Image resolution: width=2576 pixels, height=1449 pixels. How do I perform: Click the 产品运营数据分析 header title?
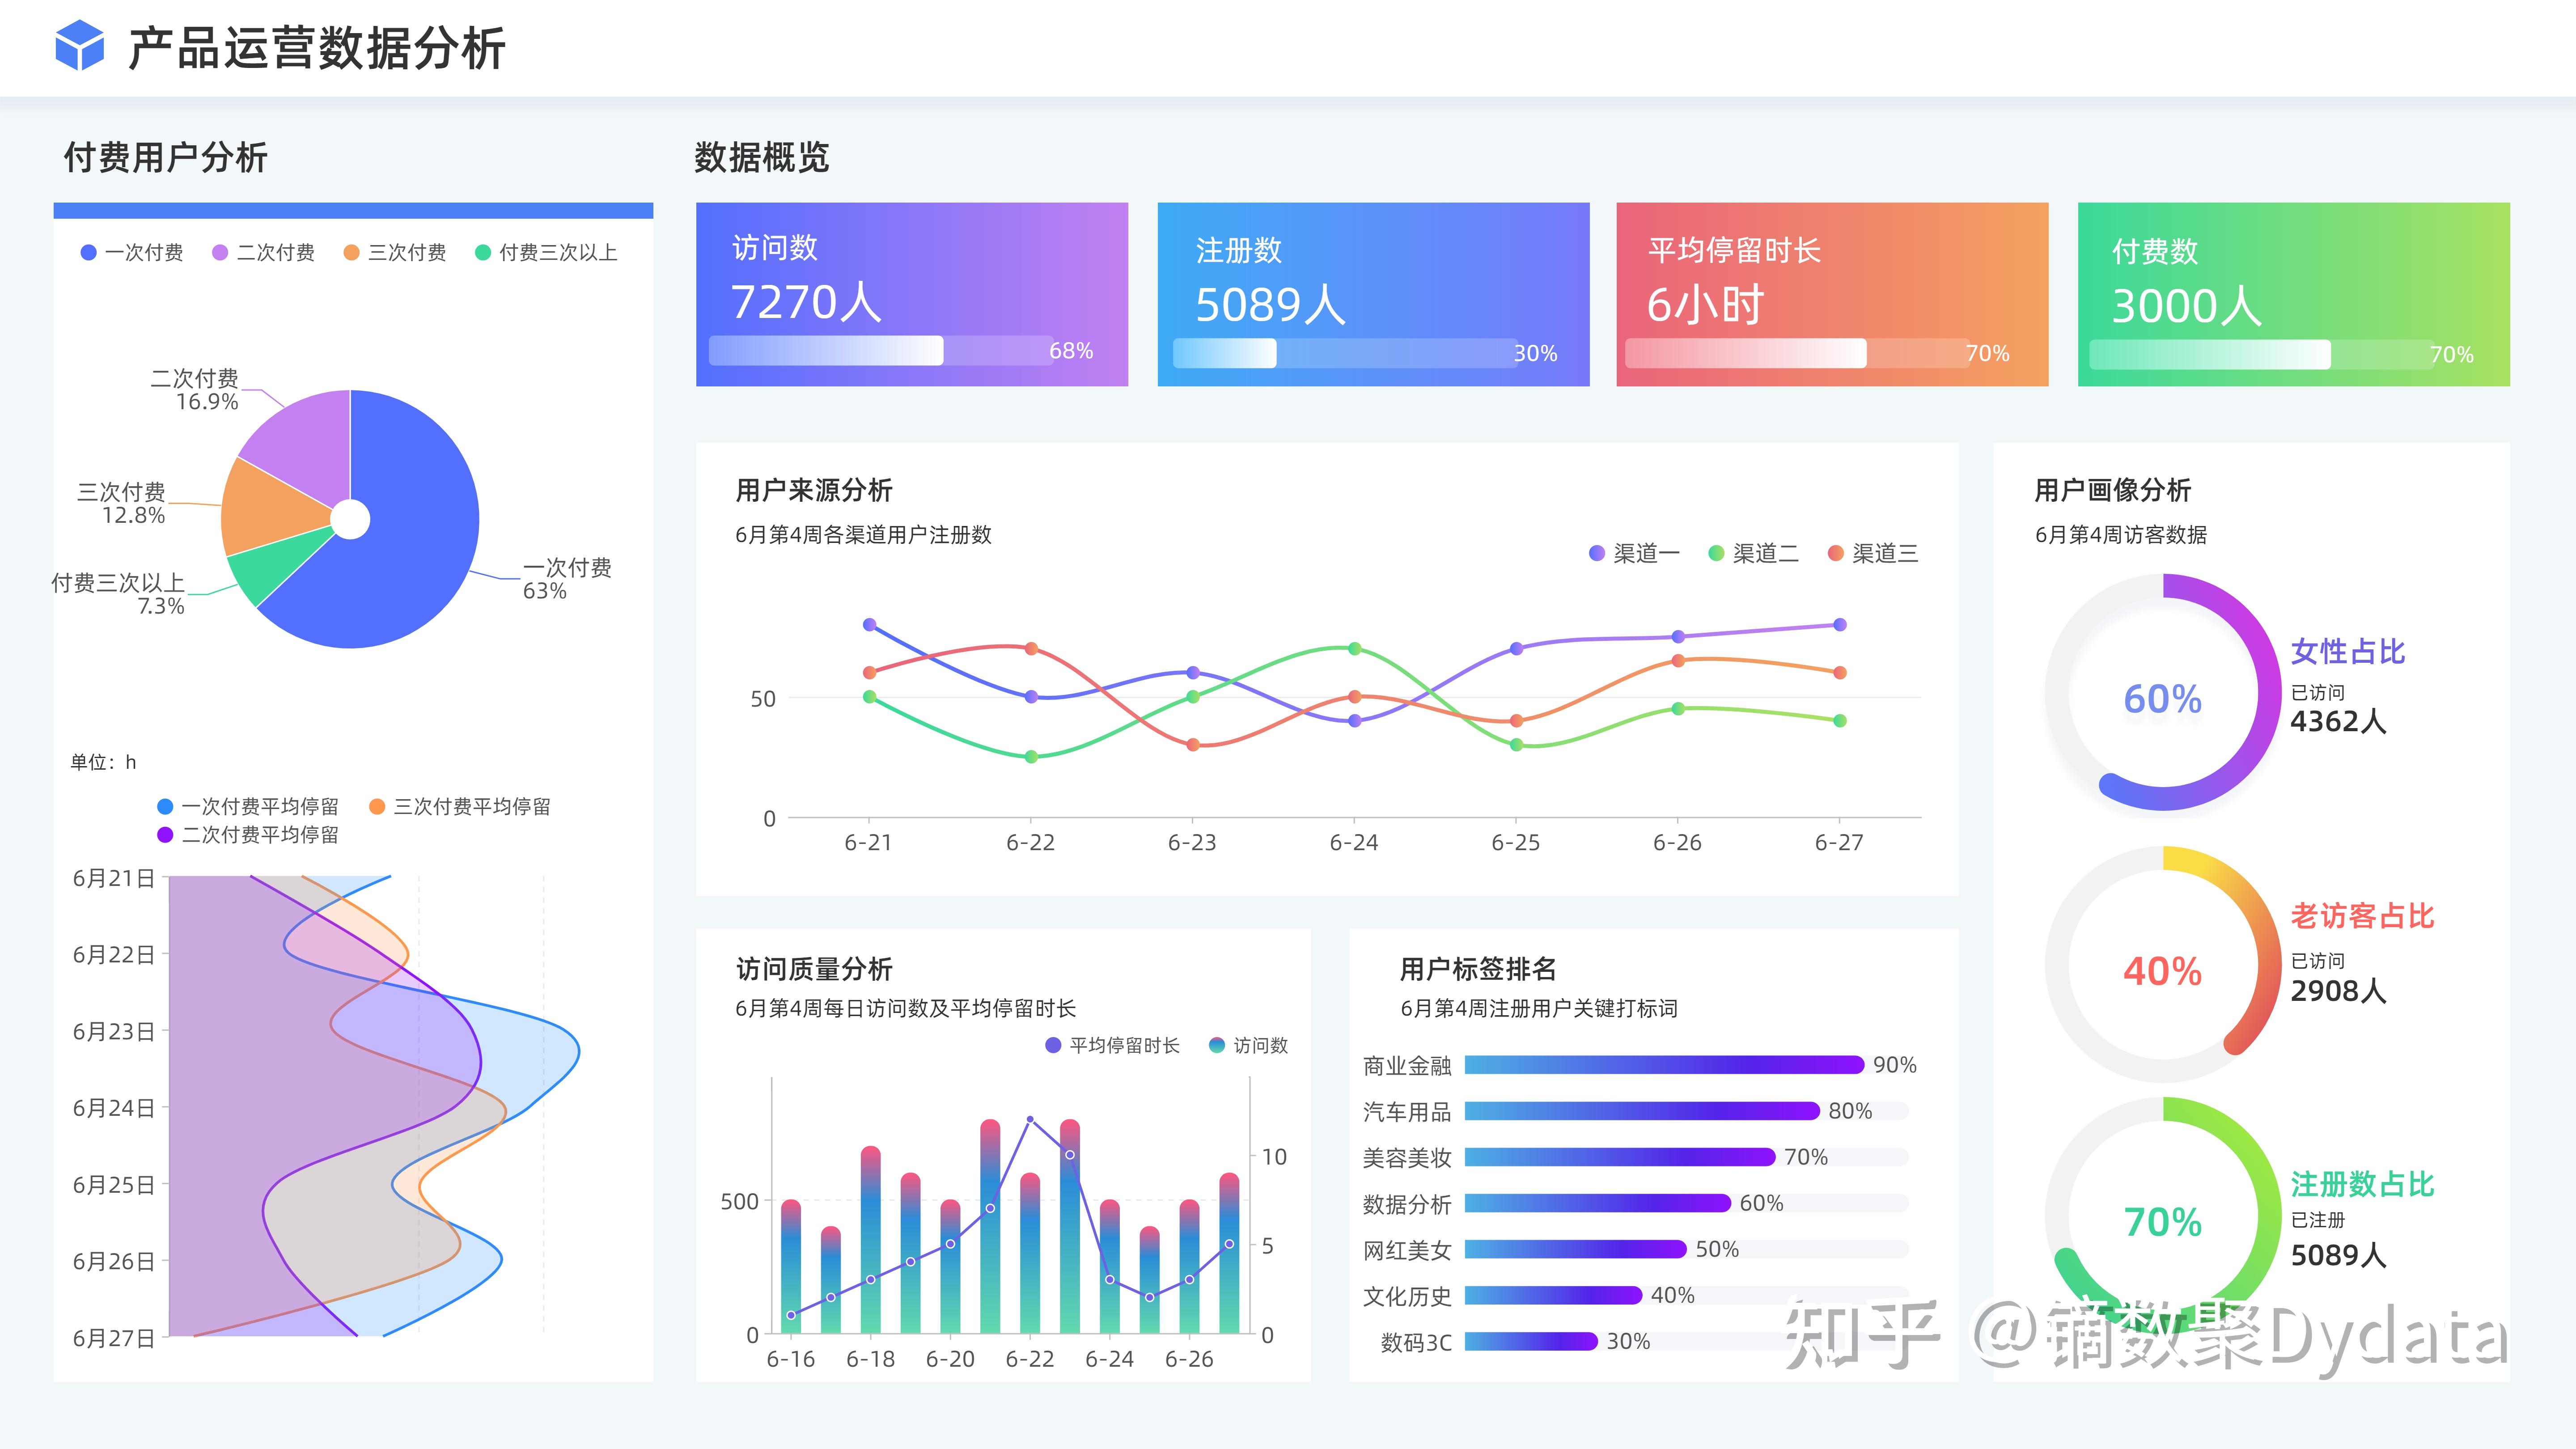point(317,48)
